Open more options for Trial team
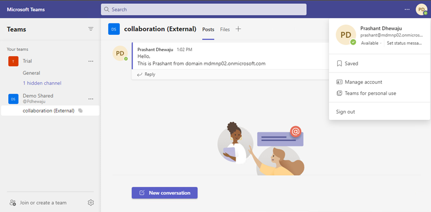Image resolution: width=431 pixels, height=212 pixels. (91, 61)
